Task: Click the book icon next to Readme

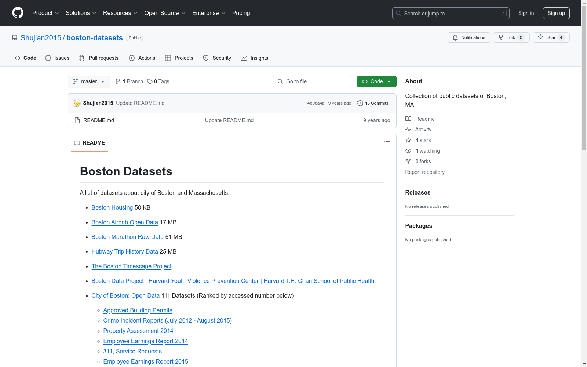Action: pyautogui.click(x=408, y=119)
